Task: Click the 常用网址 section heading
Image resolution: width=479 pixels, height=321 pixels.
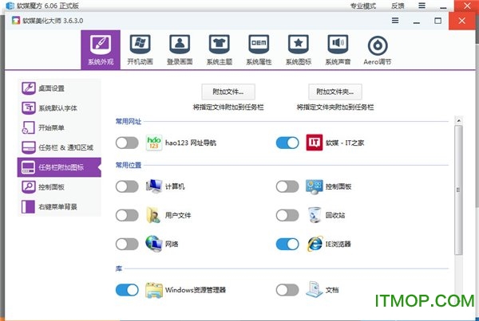Action: [x=129, y=121]
